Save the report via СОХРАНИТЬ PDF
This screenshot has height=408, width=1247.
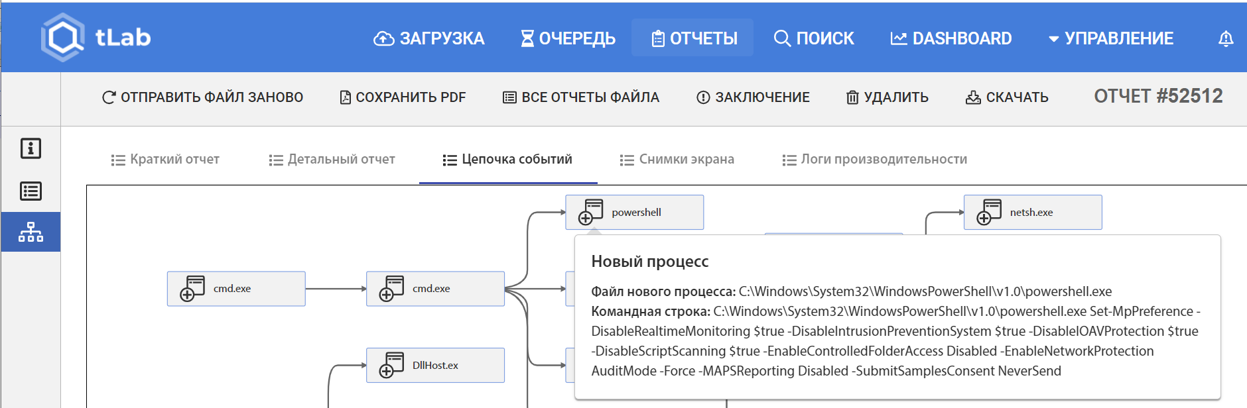tap(403, 97)
